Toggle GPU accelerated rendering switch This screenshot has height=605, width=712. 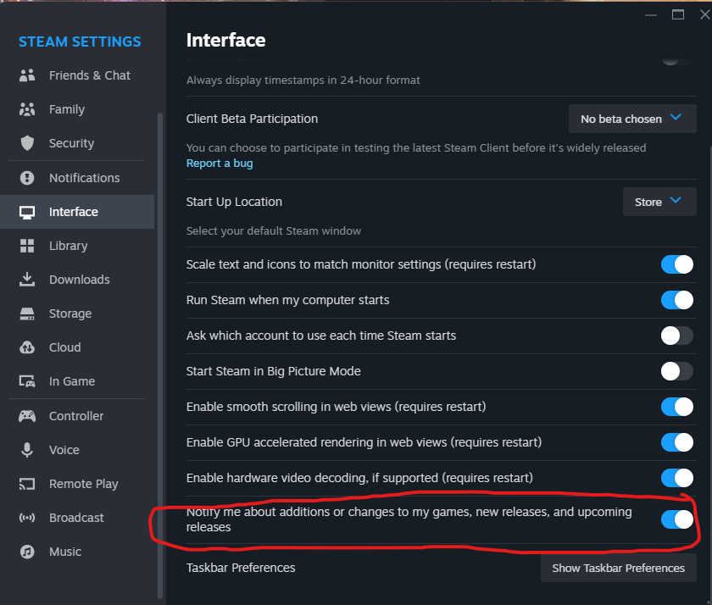click(x=677, y=442)
